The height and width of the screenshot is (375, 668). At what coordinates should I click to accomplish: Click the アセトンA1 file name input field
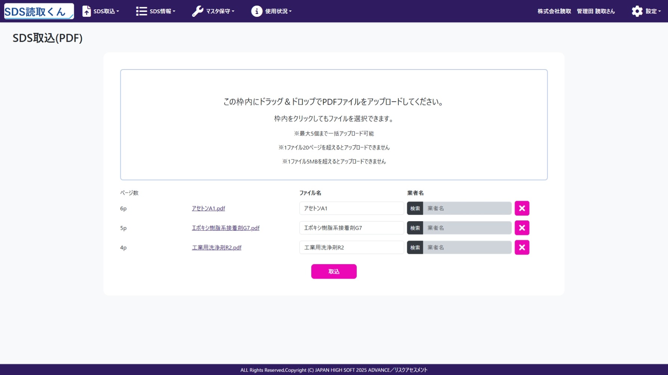click(x=351, y=208)
